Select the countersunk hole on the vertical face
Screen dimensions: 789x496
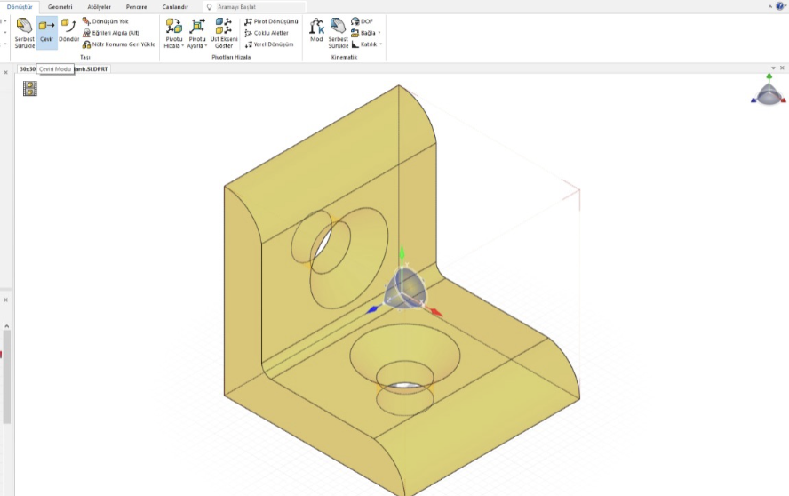339,257
